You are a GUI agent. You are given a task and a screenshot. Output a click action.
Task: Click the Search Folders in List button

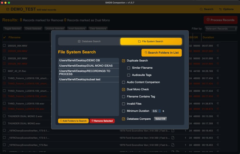(x=161, y=52)
